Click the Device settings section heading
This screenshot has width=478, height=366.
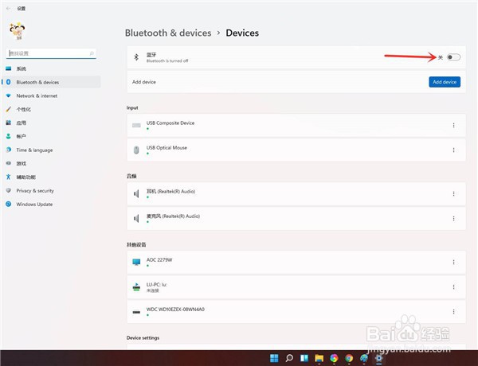(143, 338)
